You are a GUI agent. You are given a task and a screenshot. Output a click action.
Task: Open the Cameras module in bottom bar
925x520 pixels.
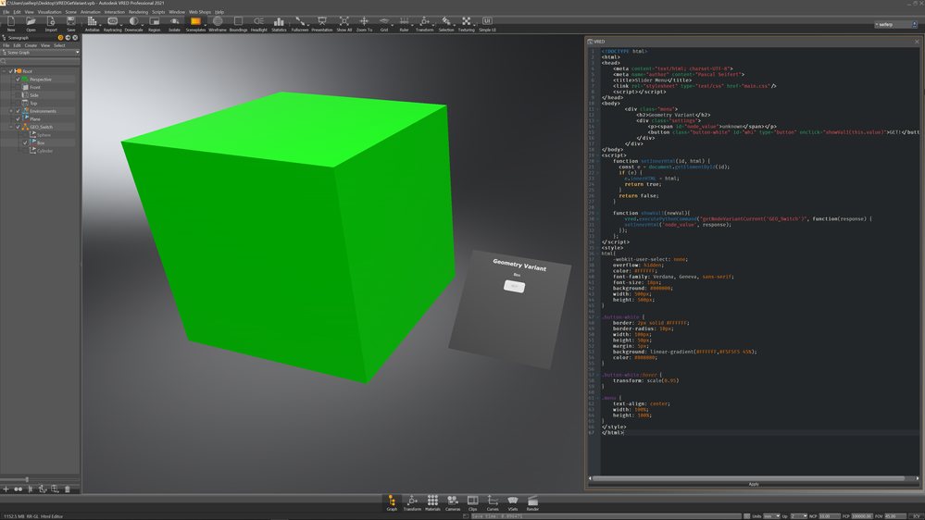(x=453, y=501)
